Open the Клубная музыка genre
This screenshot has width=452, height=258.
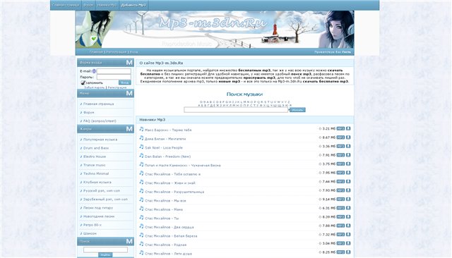(97, 182)
